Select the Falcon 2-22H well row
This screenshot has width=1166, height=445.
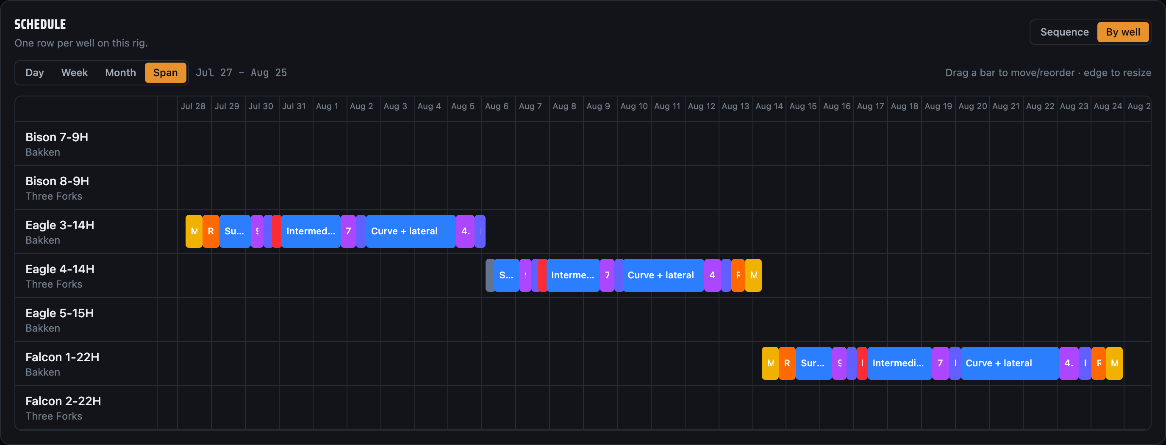tap(583, 407)
